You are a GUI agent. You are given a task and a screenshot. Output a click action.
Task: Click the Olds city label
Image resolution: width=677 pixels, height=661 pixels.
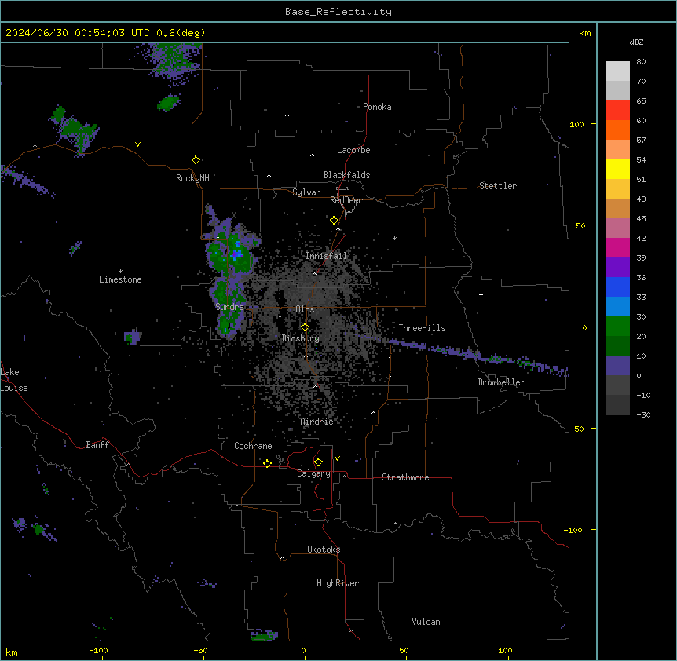(305, 309)
